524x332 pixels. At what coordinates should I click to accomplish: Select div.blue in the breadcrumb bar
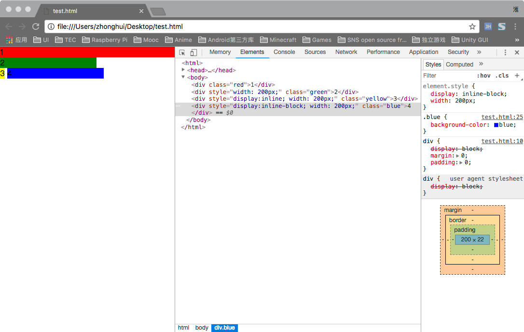pyautogui.click(x=224, y=328)
